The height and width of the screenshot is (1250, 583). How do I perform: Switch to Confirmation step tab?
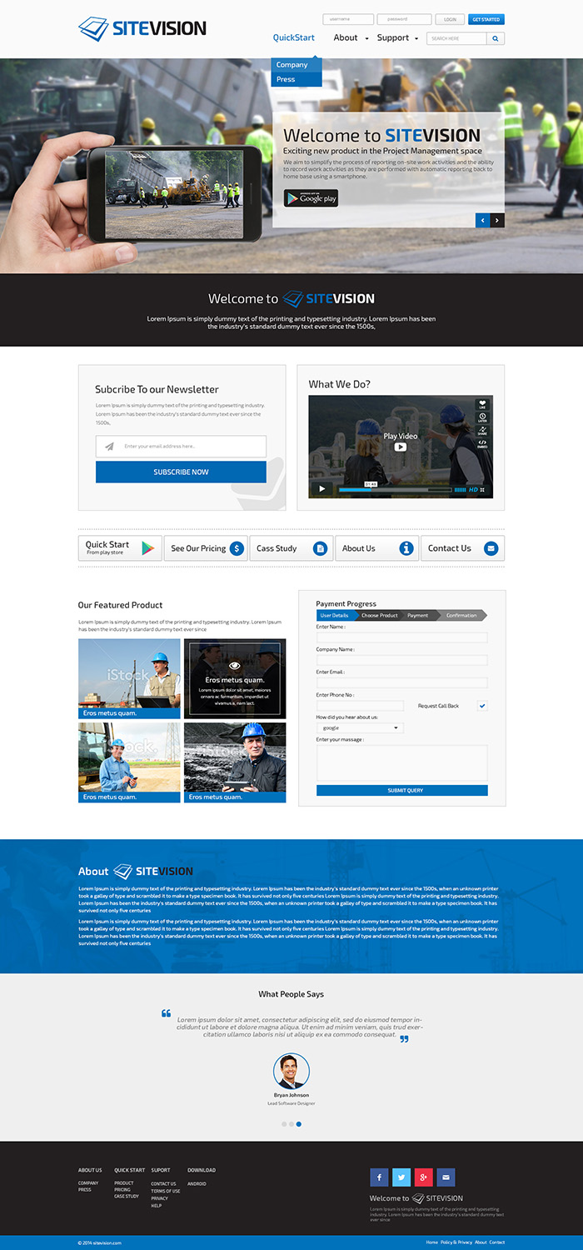461,615
